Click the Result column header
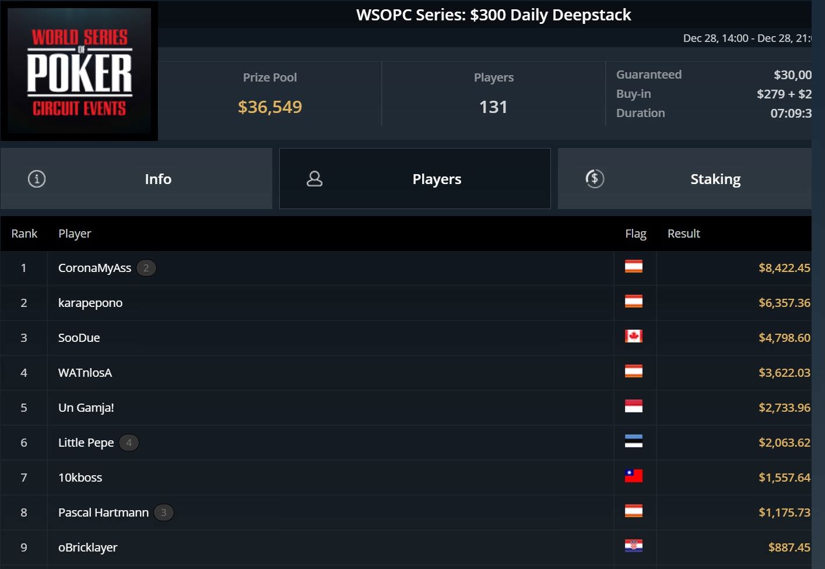This screenshot has width=825, height=569. click(684, 234)
